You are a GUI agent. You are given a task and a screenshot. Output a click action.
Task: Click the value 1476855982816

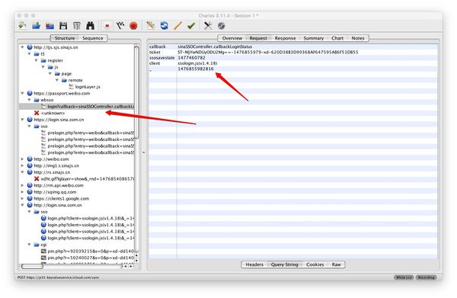[x=196, y=69]
